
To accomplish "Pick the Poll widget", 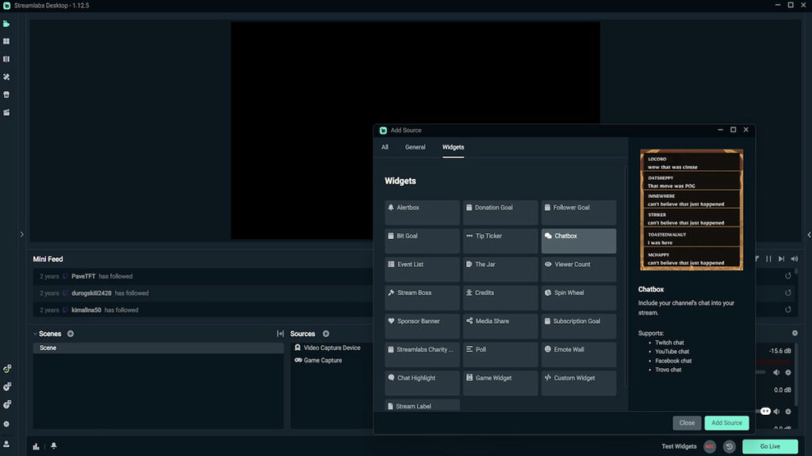I will pyautogui.click(x=500, y=354).
